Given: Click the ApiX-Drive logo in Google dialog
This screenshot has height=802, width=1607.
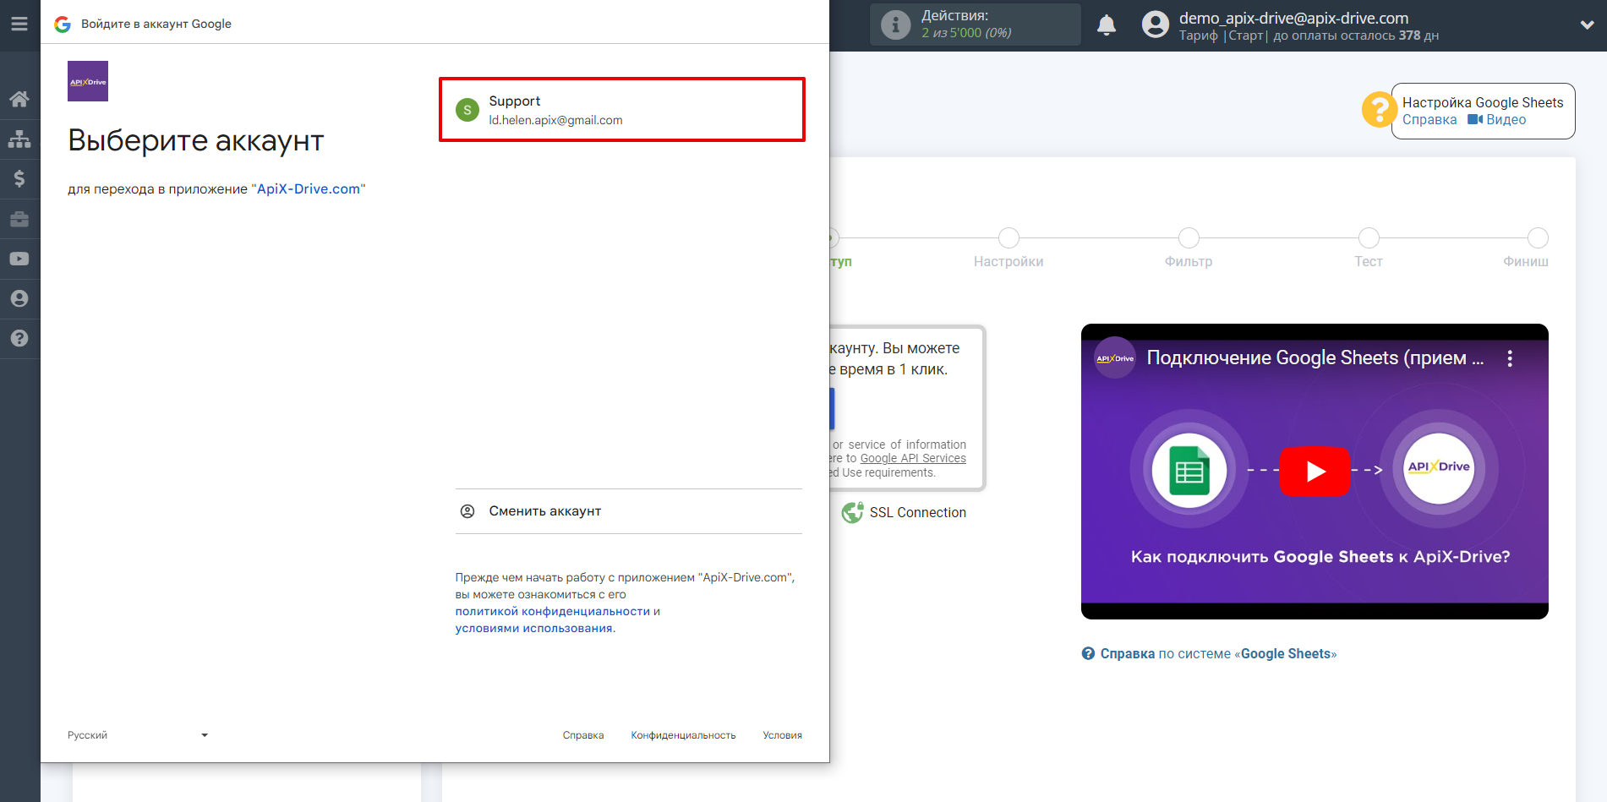Looking at the screenshot, I should 88,81.
